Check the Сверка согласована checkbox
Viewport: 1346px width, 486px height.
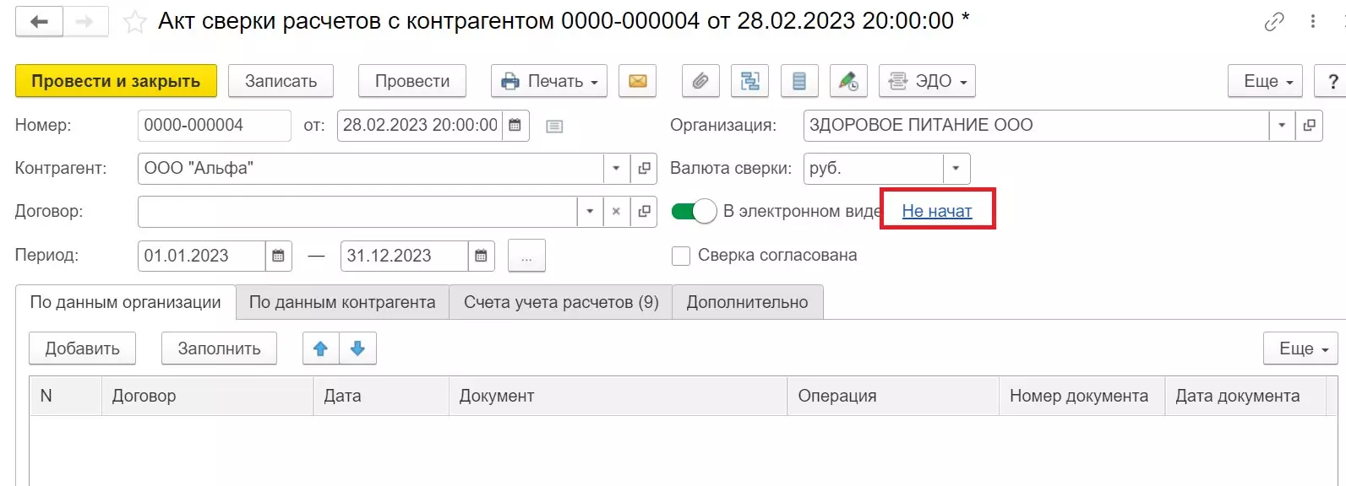click(681, 256)
